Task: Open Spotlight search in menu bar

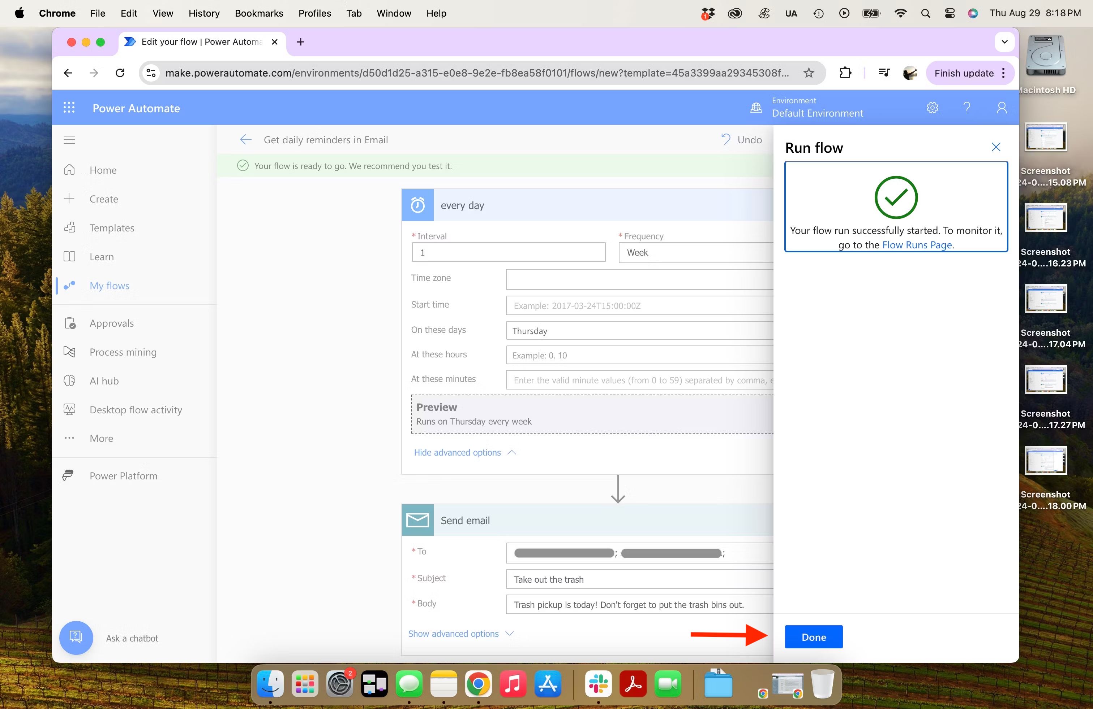Action: coord(925,13)
